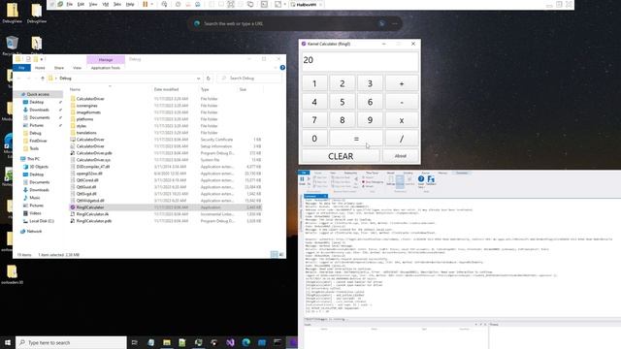Click the 5 digit button in calculator
Screen dimensions: 621x349
click(x=343, y=102)
